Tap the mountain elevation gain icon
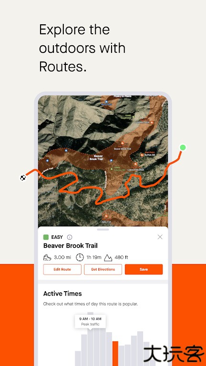 (108, 257)
